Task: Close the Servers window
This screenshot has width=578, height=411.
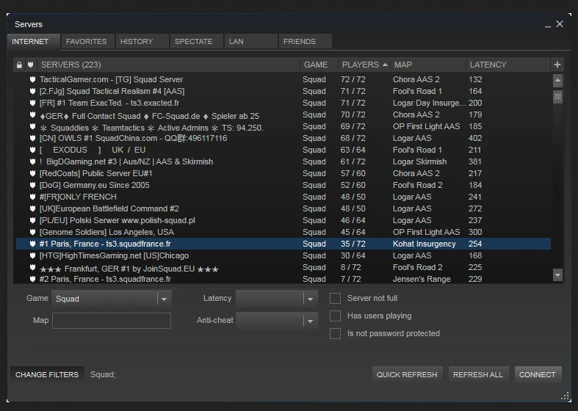Action: (x=560, y=24)
